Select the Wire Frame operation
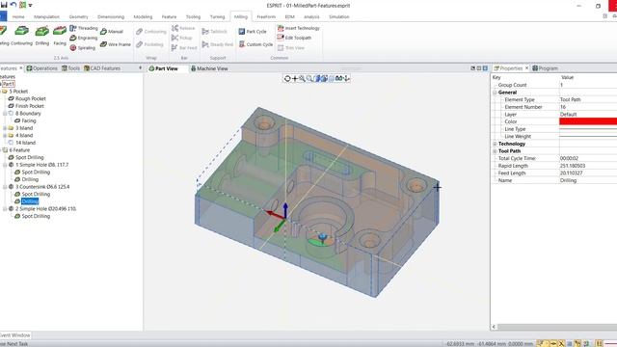This screenshot has height=347, width=617. tap(116, 44)
